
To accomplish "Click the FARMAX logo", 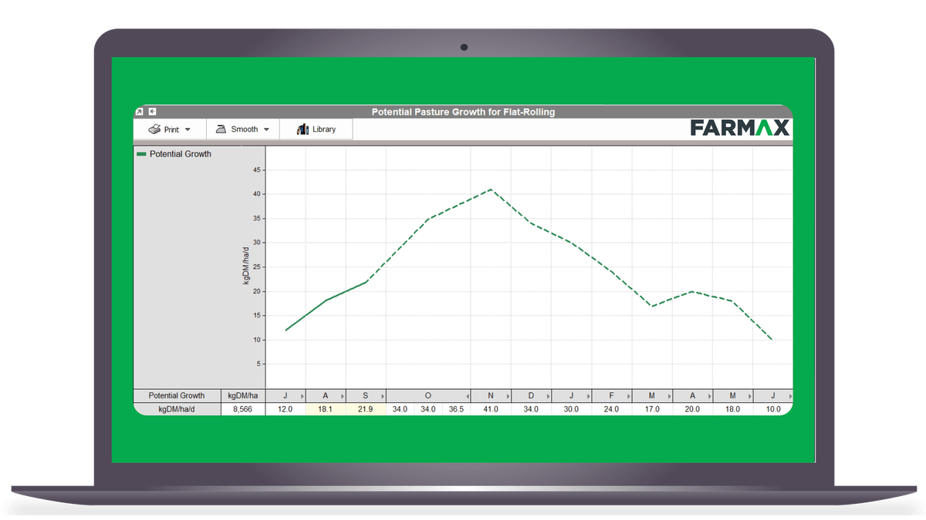I will coord(742,128).
